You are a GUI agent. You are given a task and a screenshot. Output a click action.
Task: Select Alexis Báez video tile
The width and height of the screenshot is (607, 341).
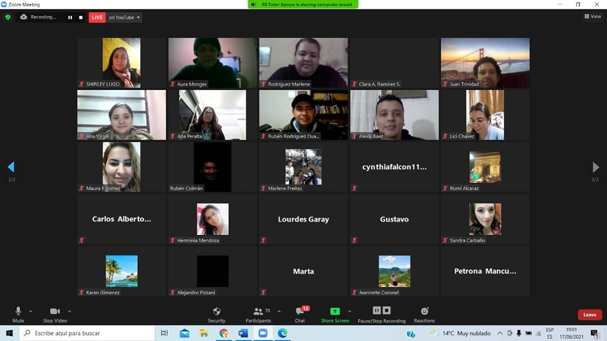coord(395,115)
